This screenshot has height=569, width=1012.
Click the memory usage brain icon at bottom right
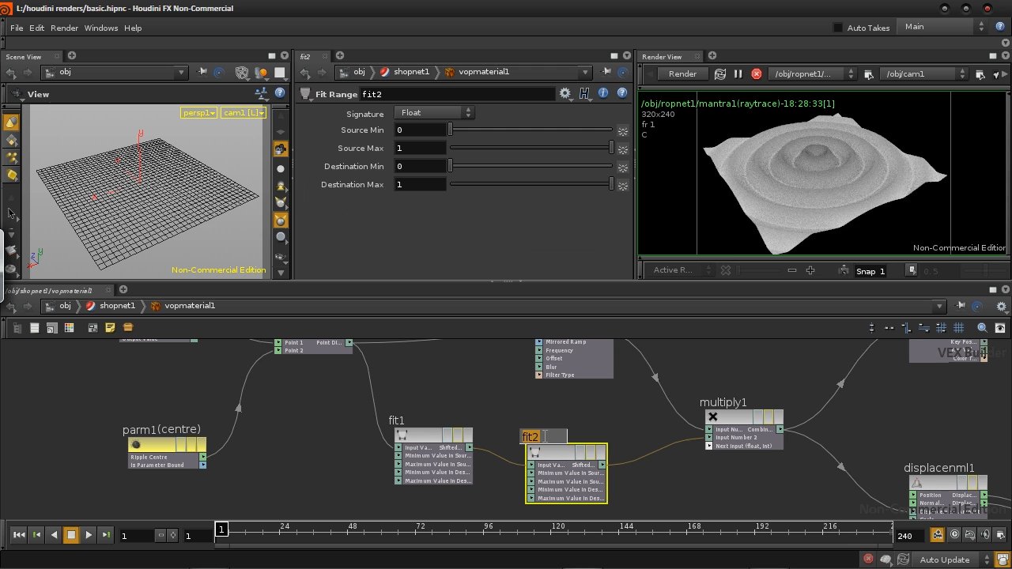885,559
